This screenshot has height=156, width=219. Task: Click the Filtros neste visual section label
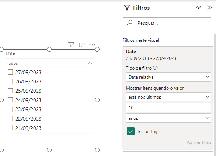click(x=141, y=40)
